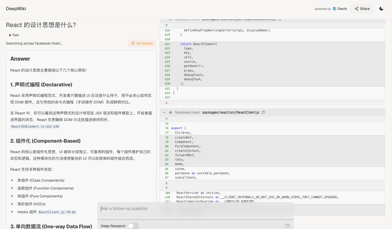Toggle the Deep Research switch
The image size is (392, 229).
133,226
